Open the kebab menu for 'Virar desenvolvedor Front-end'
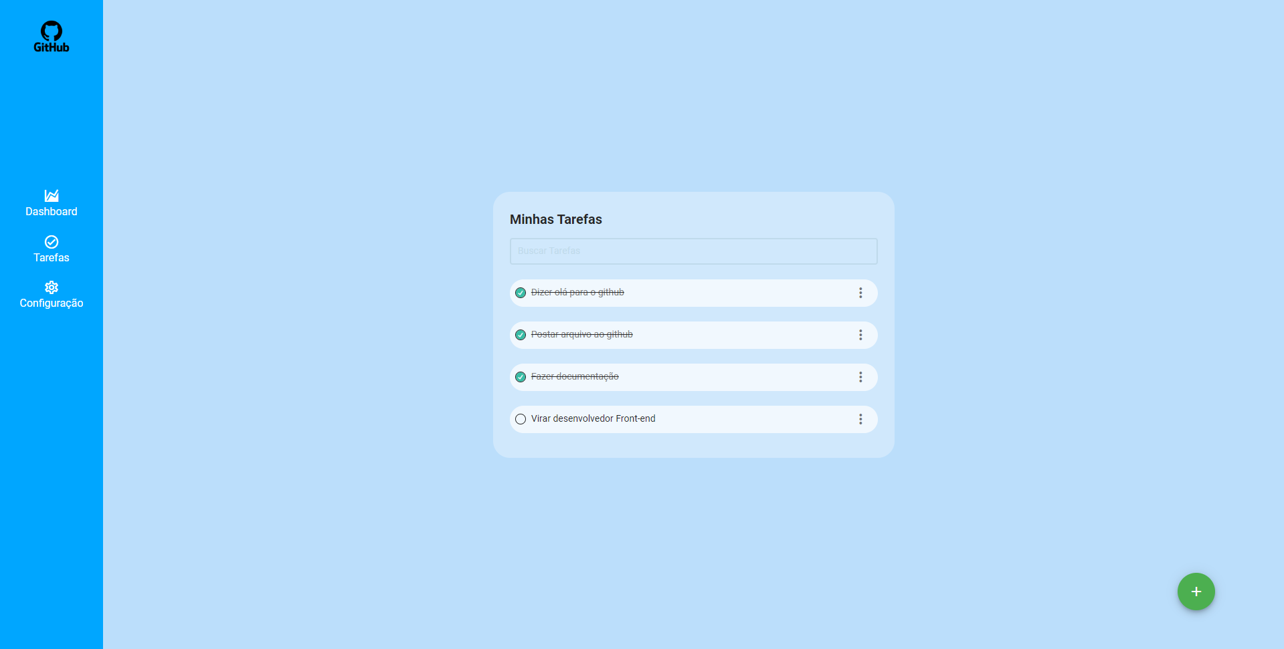This screenshot has width=1284, height=649. coord(860,419)
